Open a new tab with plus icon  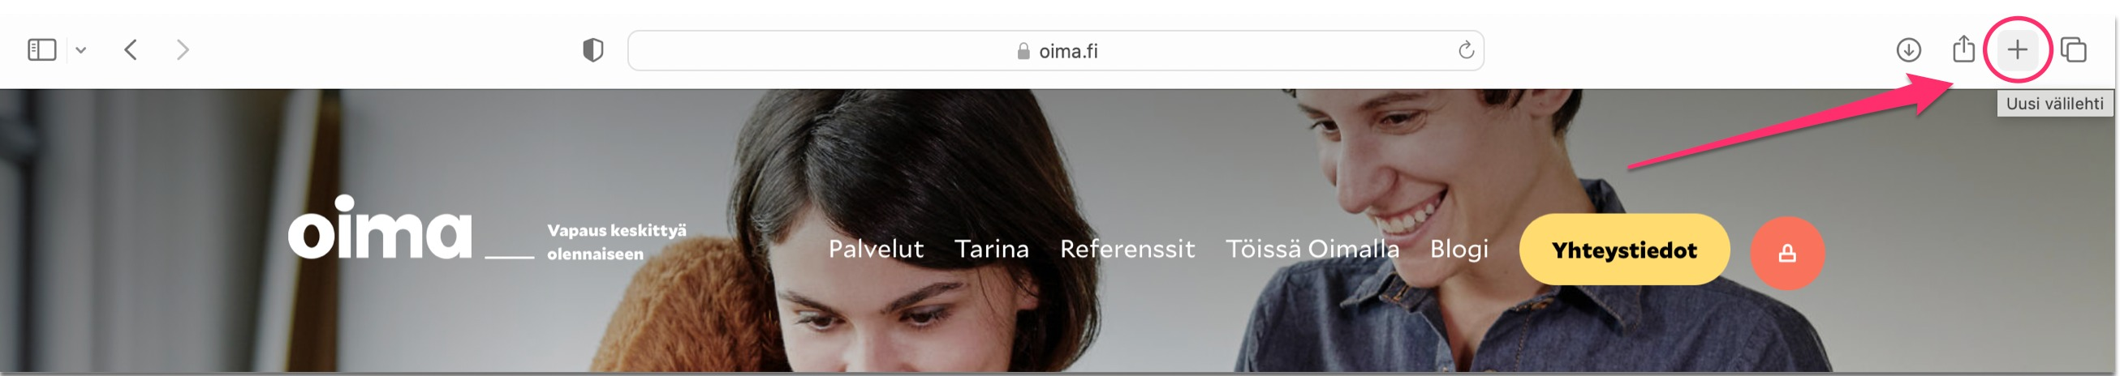click(x=2017, y=50)
